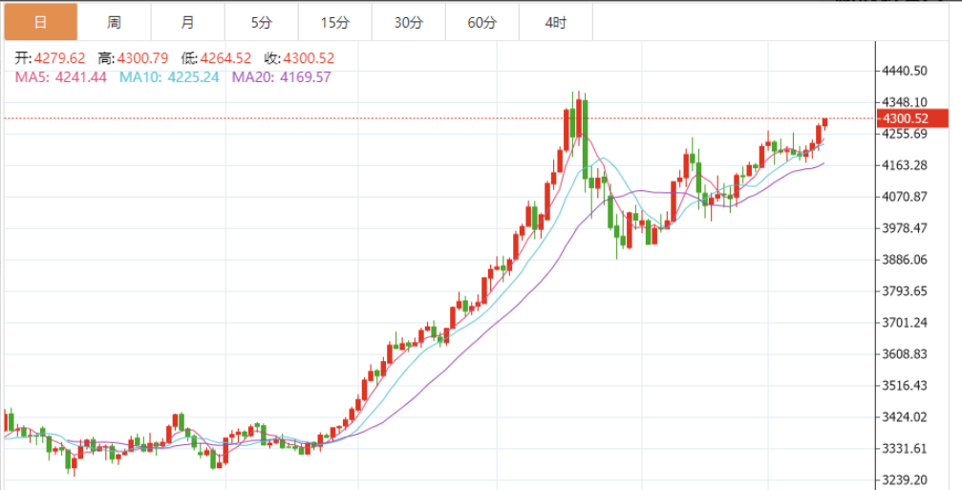Switch chart to 5分 interval
962x490 pixels.
261,22
